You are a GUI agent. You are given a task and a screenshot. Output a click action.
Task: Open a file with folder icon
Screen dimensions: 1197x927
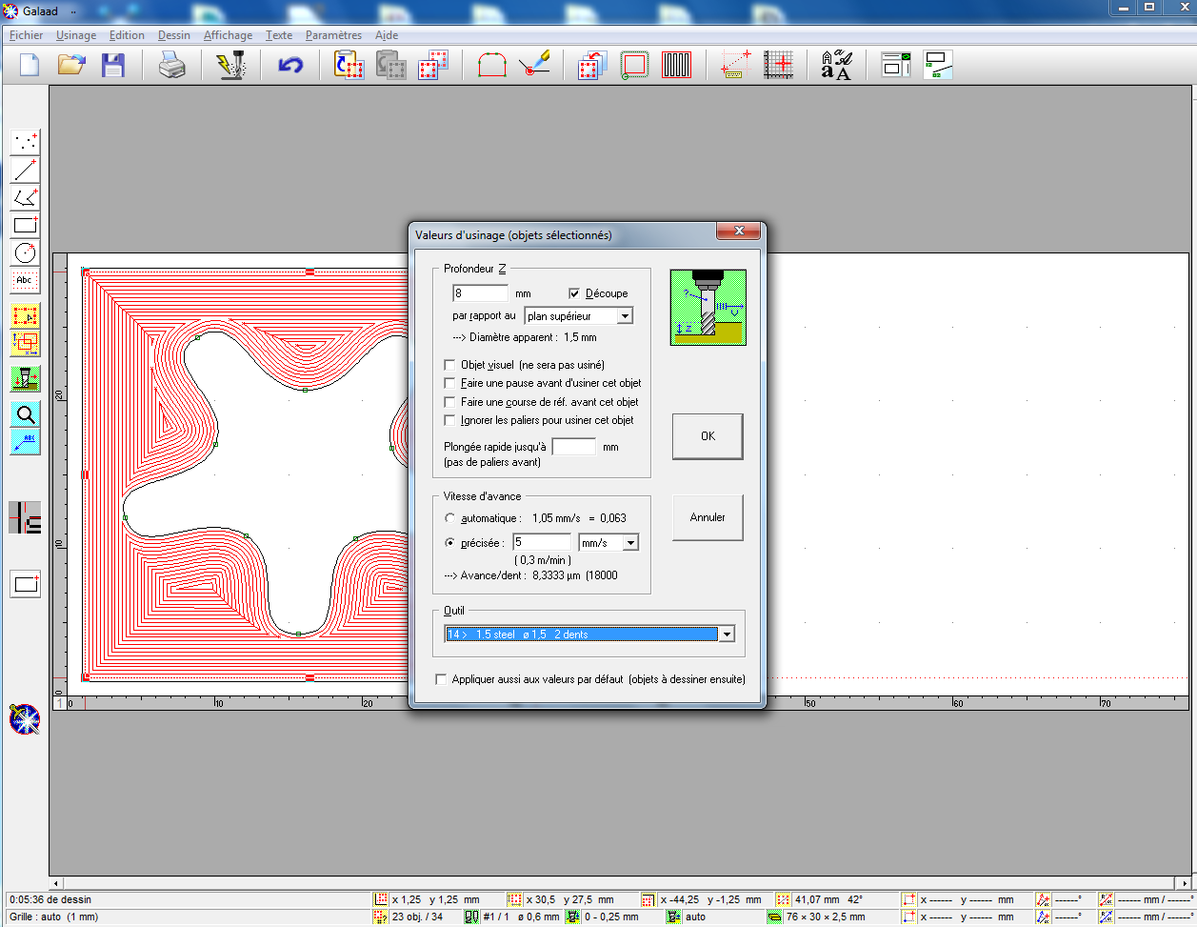coord(71,65)
